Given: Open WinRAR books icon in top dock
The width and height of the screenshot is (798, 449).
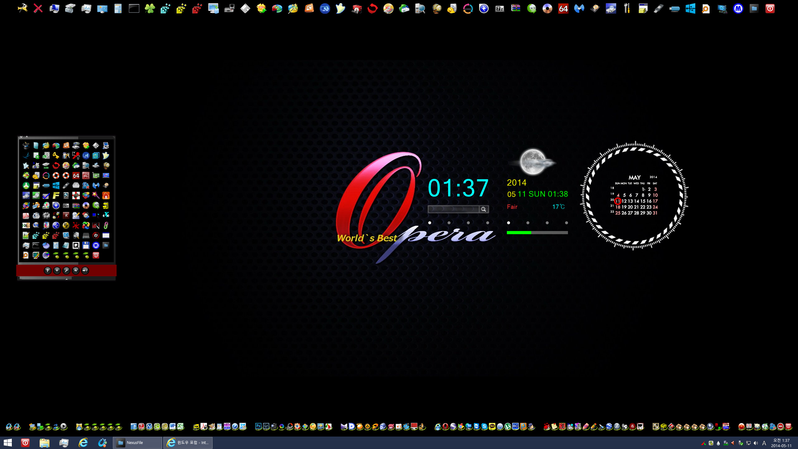Looking at the screenshot, I should pyautogui.click(x=516, y=8).
